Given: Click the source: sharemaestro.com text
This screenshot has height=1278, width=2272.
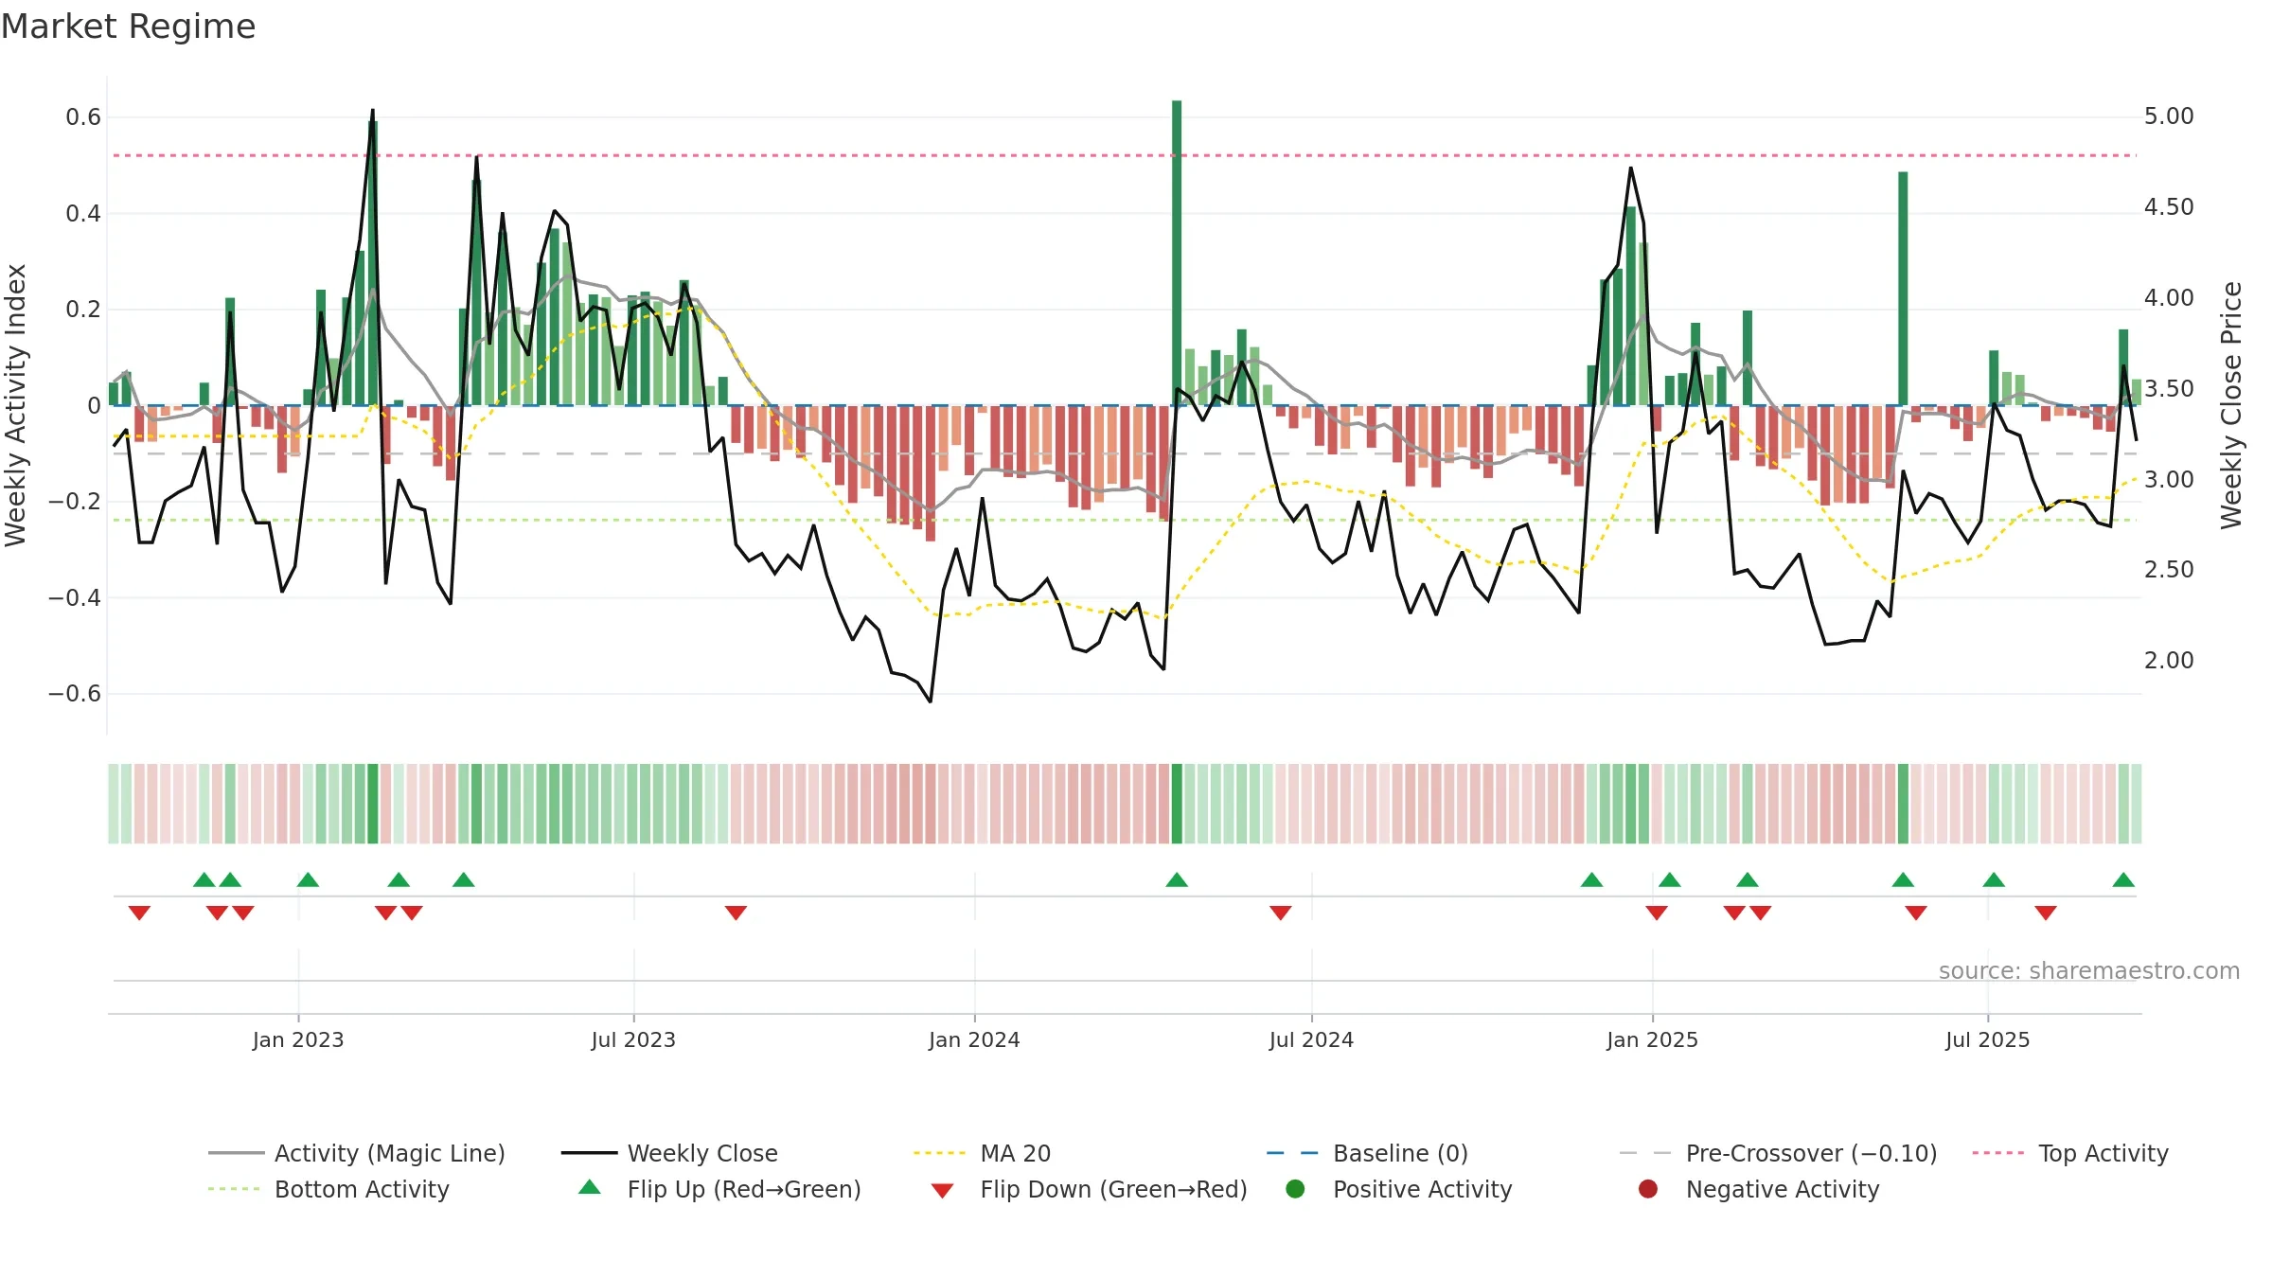Looking at the screenshot, I should point(2088,970).
